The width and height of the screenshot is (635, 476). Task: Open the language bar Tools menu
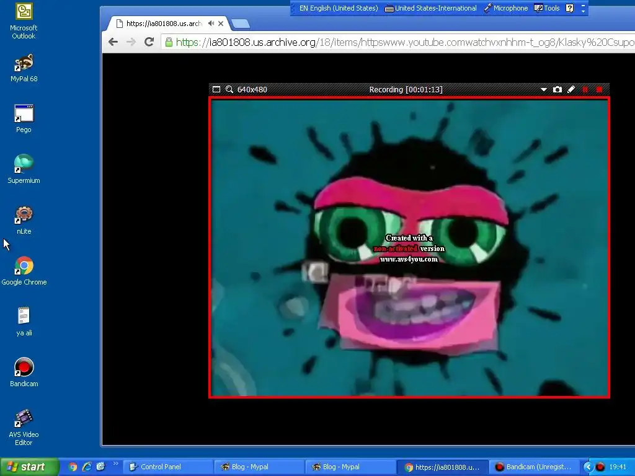point(547,8)
